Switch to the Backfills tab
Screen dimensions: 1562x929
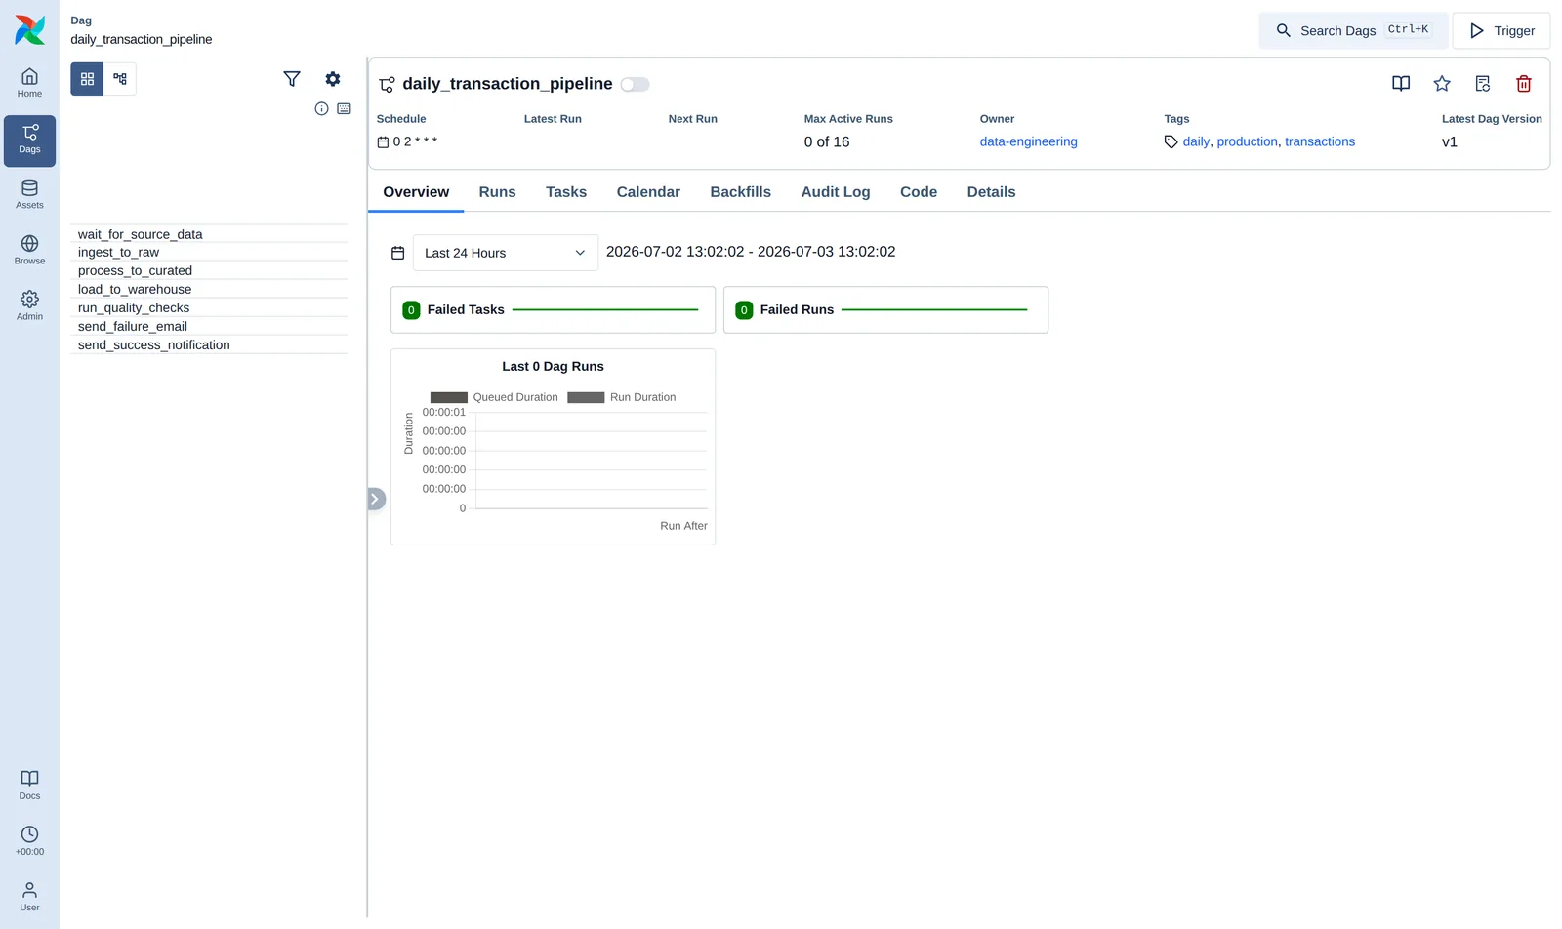pos(740,192)
